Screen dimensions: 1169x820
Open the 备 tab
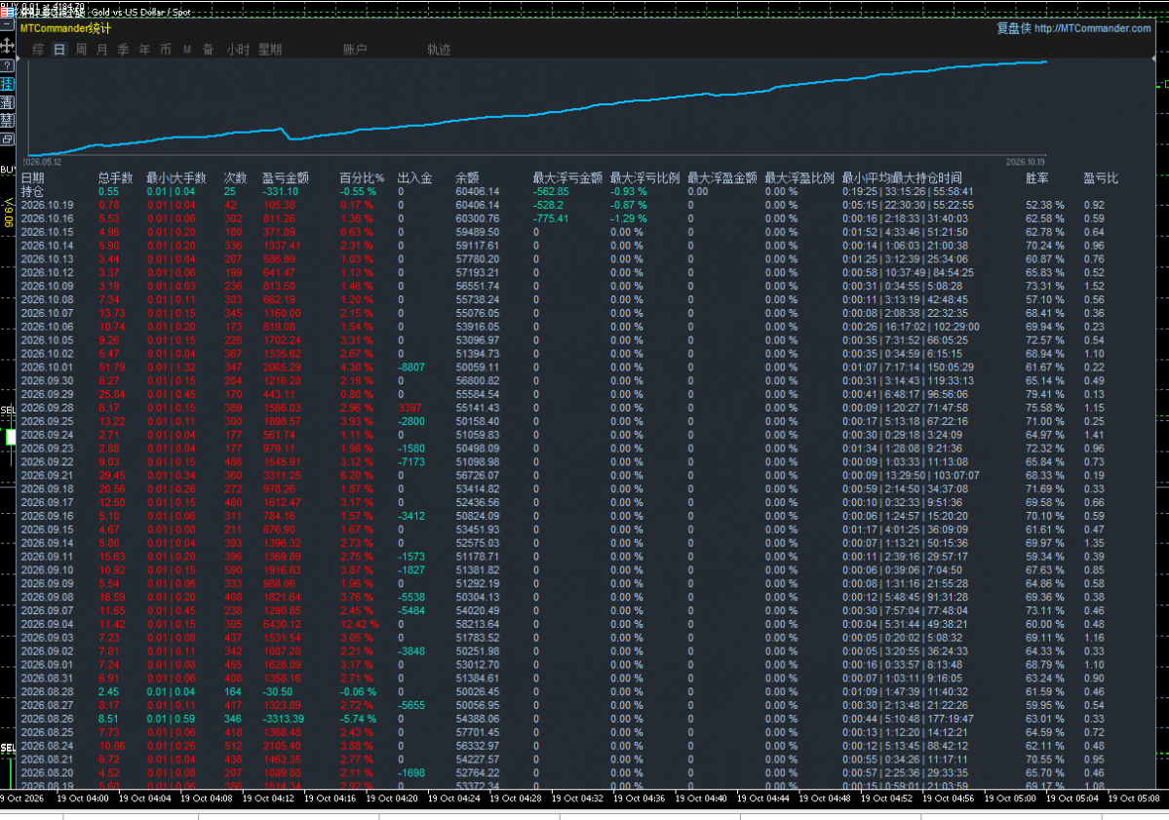208,49
